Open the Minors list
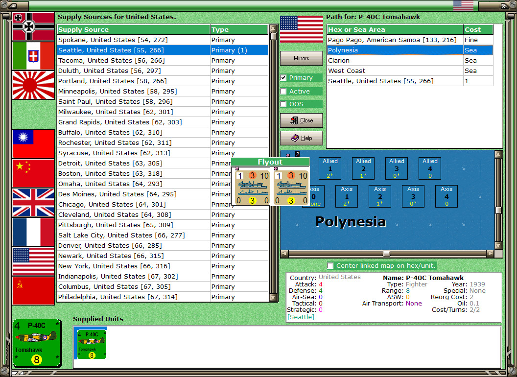The image size is (517, 377). click(x=302, y=58)
